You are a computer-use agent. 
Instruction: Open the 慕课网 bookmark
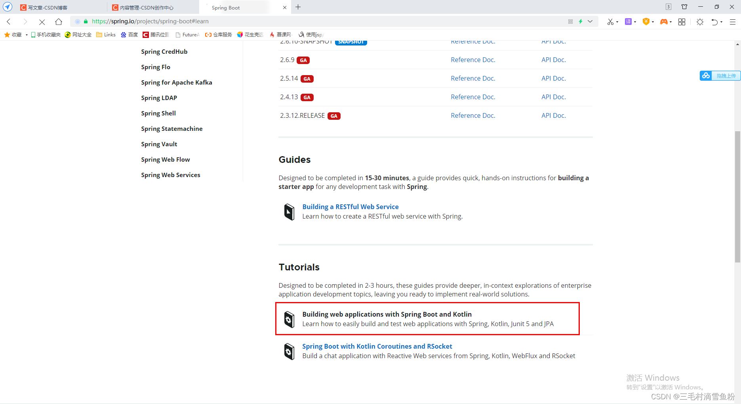click(280, 35)
